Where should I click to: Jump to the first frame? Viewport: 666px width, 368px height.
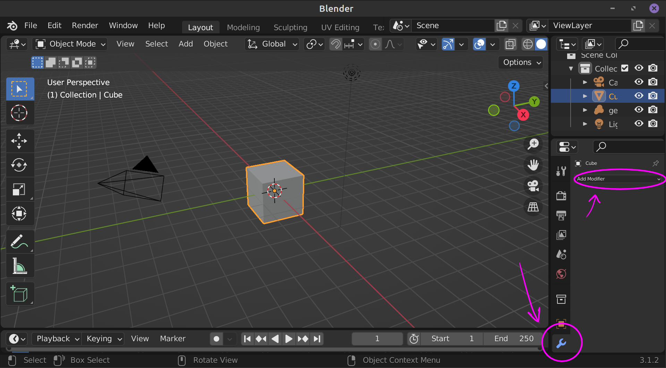[247, 339]
